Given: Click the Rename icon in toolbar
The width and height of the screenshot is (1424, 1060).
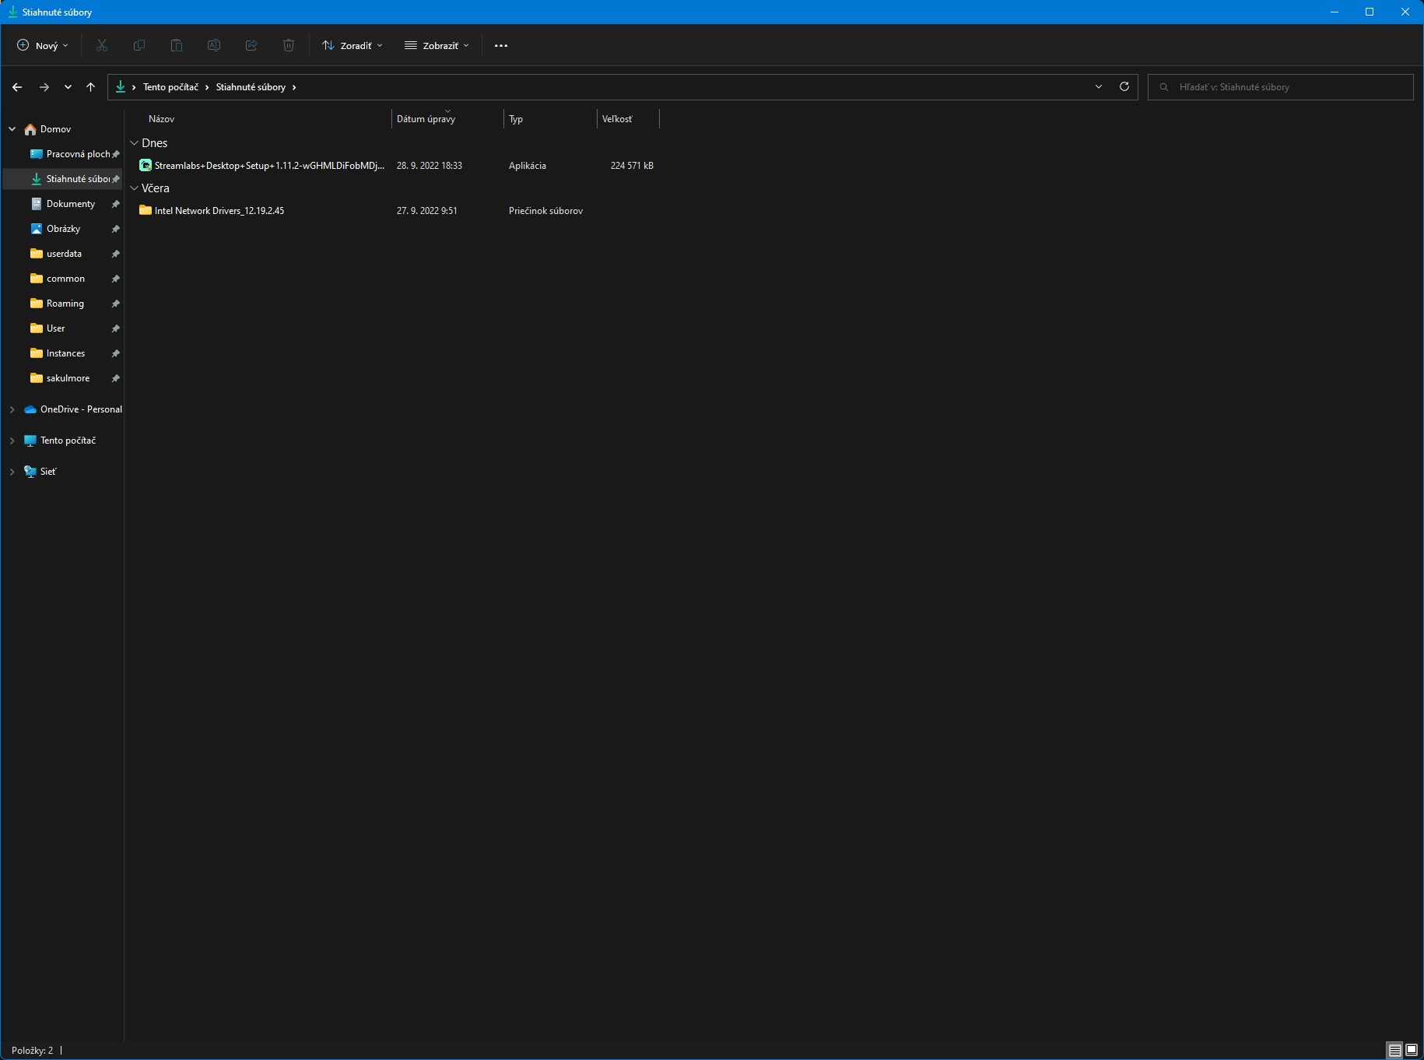Looking at the screenshot, I should (x=214, y=45).
